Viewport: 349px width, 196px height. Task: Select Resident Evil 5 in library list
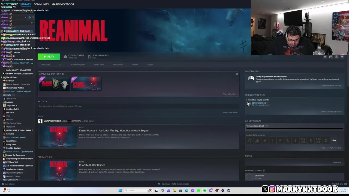point(12,109)
